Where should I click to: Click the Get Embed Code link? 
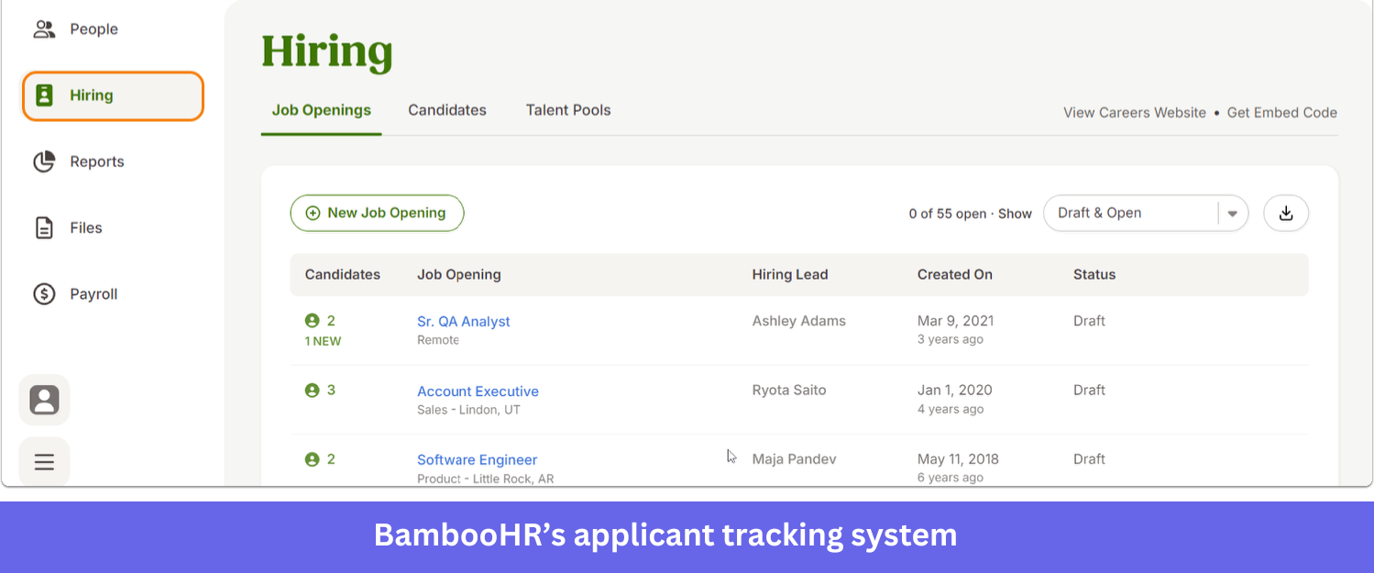point(1282,113)
